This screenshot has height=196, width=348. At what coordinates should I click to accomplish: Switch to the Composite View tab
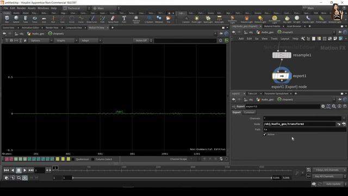[x=74, y=28]
